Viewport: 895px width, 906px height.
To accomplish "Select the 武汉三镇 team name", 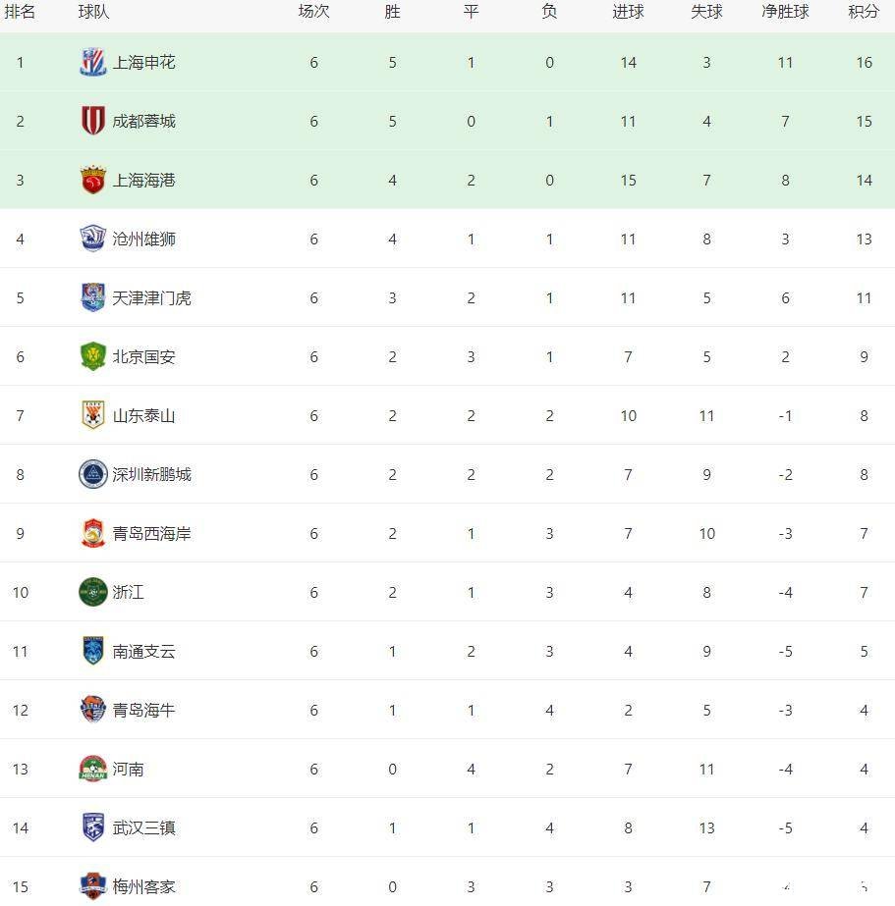I will (x=143, y=828).
